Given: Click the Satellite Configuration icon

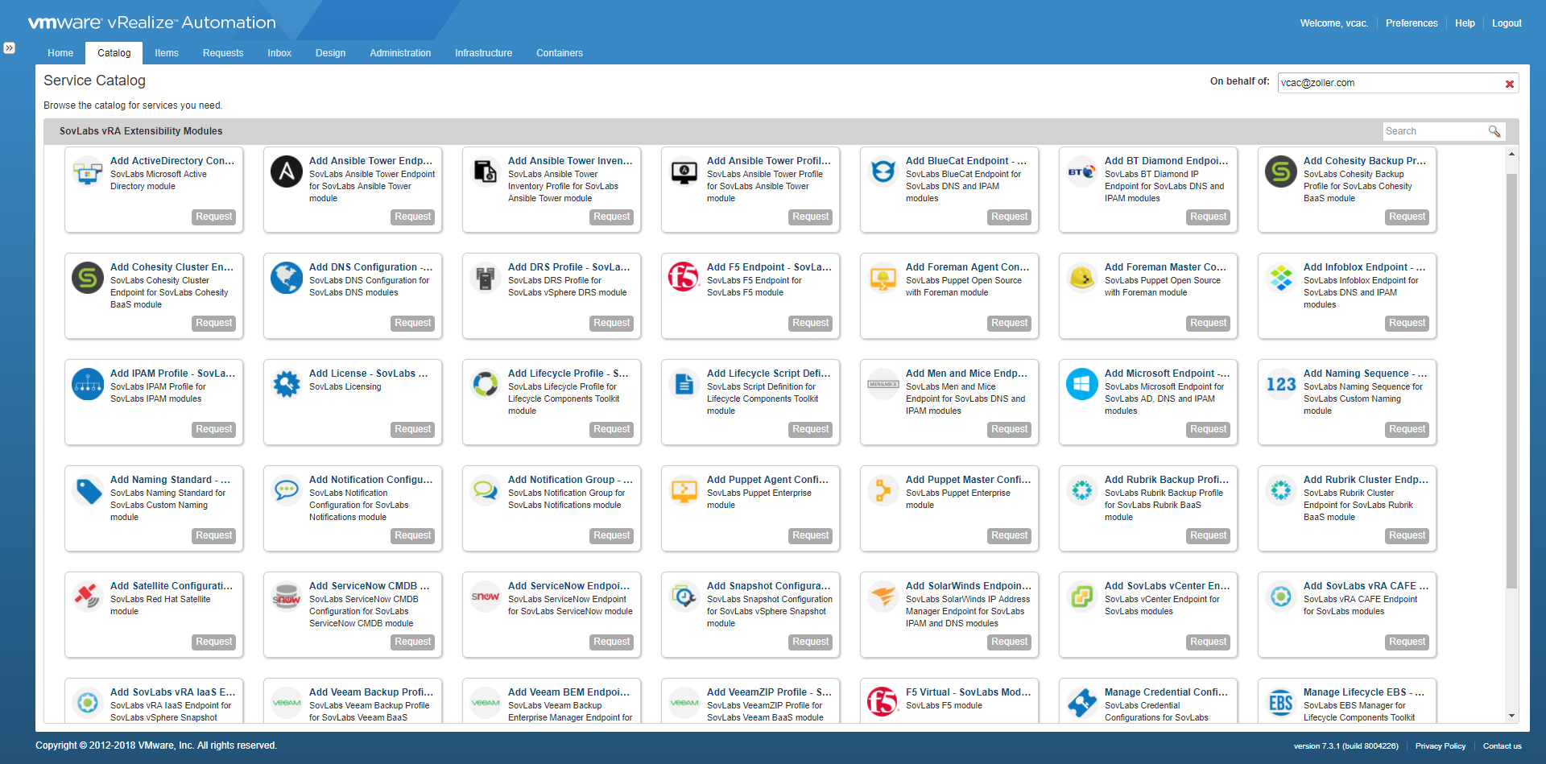Looking at the screenshot, I should [88, 597].
